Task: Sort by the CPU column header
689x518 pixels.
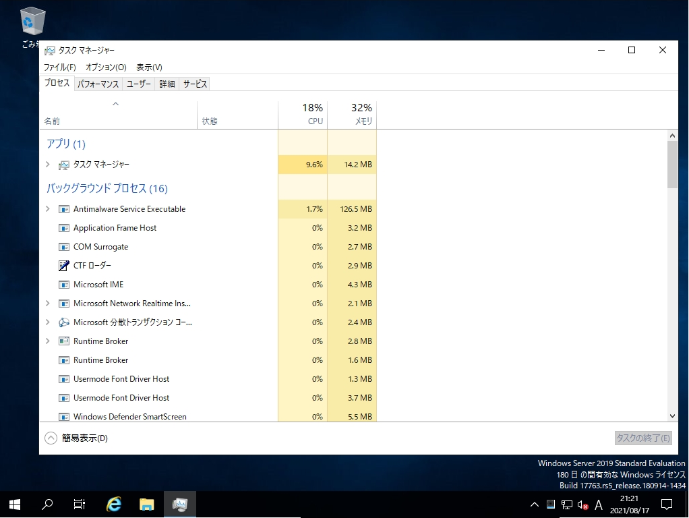Action: point(303,115)
